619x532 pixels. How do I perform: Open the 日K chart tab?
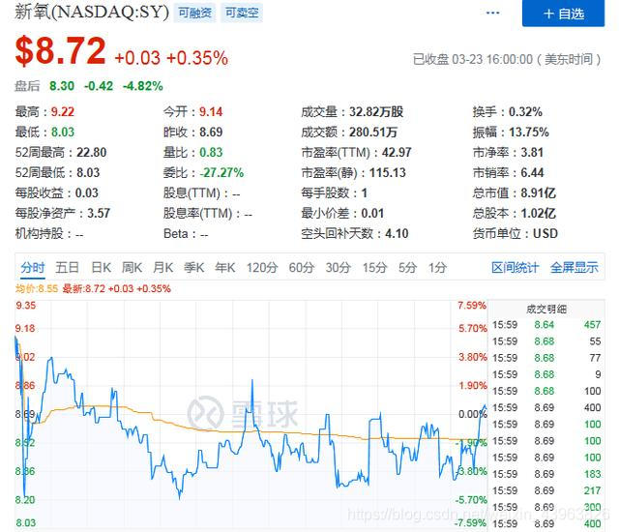click(x=101, y=268)
